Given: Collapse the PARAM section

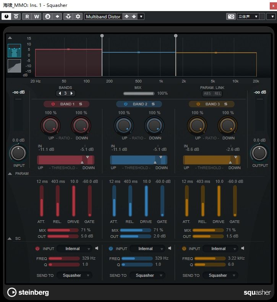Looking at the screenshot, I should [10, 174].
